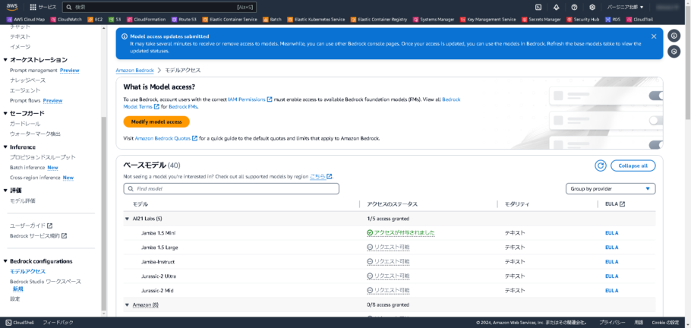
Task: Click the Collapse all button
Action: point(633,166)
